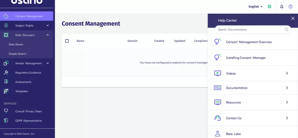This screenshot has height=138, width=298.
Task: Toggle the select-all checkbox in table header
Action: pyautogui.click(x=67, y=41)
